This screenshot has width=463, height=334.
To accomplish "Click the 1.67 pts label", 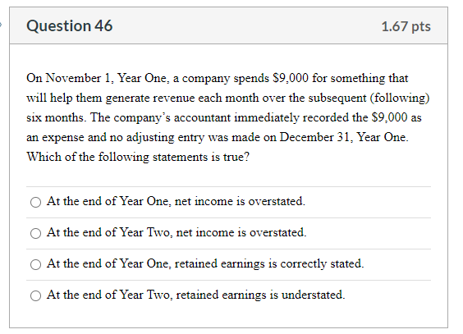I will coord(406,26).
